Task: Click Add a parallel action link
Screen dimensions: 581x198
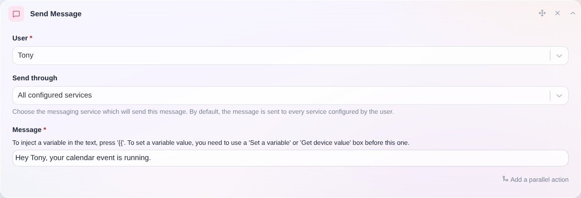Action: point(539,179)
